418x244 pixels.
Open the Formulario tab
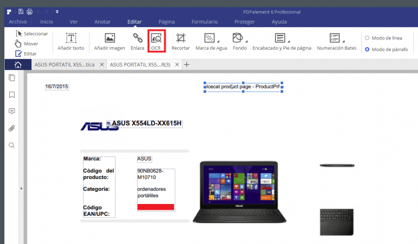(x=205, y=22)
